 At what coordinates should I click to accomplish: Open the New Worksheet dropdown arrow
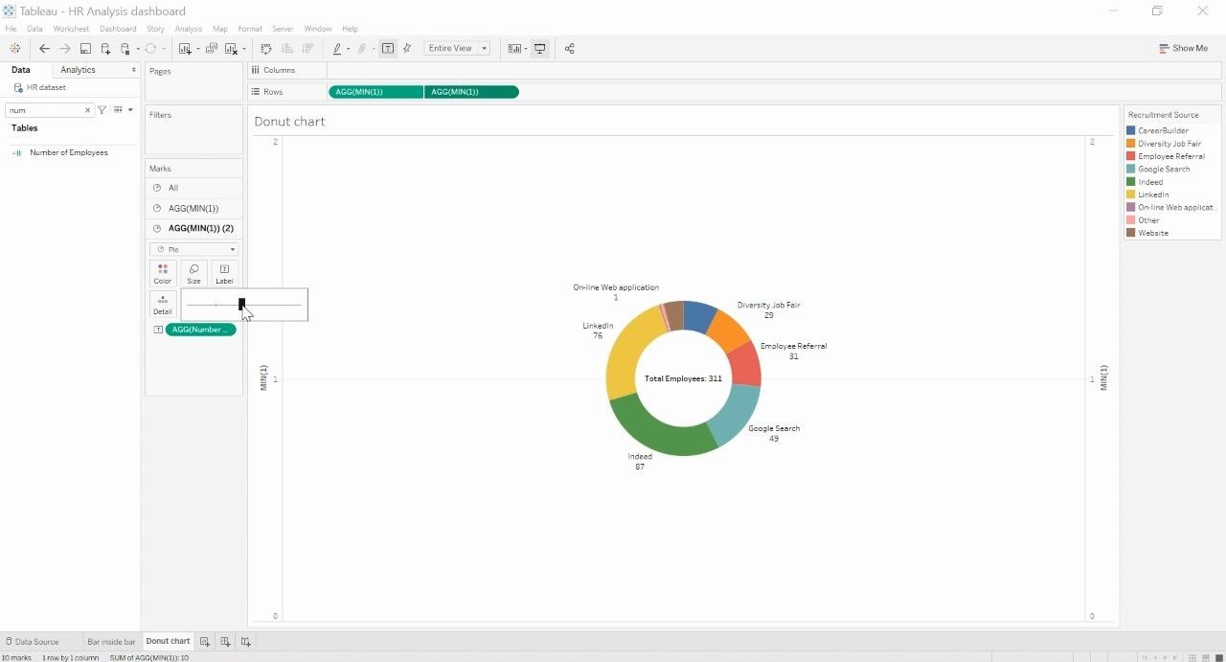197,49
